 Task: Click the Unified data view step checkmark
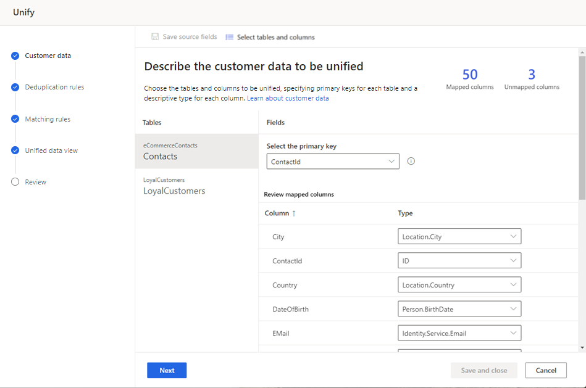click(15, 151)
